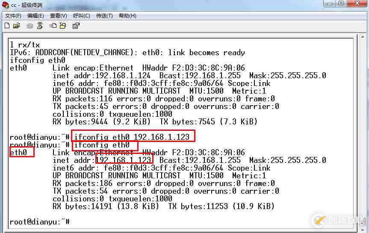Click the 'IPv6: ADDRCONF(NETDEV_CHANGE)' line
369x233 pixels.
[x=127, y=52]
